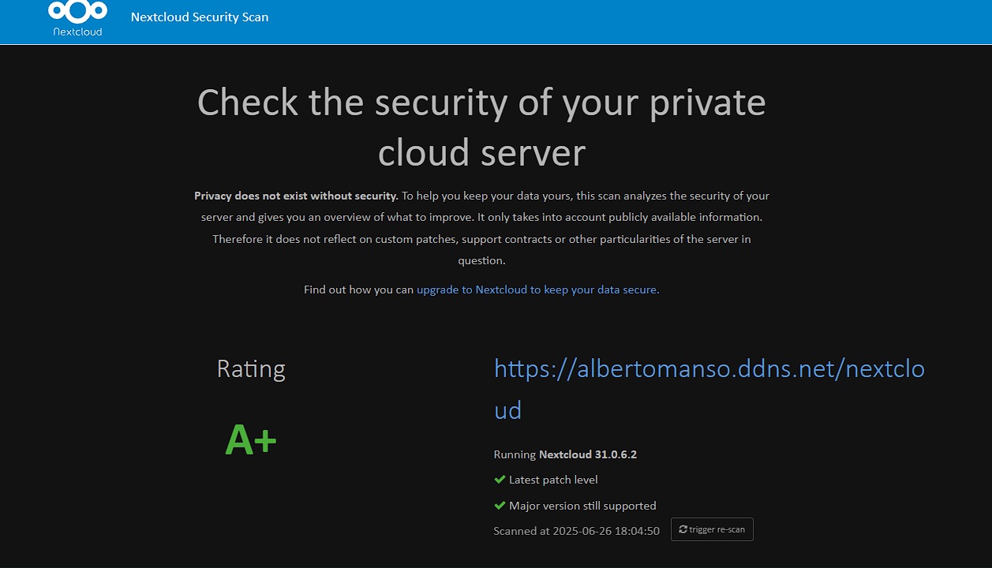Screen dimensions: 992x568
Task: Click the Find out how you can text
Action: (358, 290)
